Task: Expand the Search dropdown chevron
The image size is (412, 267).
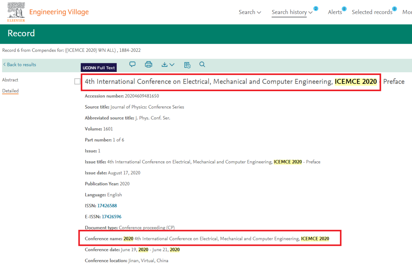Action: [x=259, y=12]
